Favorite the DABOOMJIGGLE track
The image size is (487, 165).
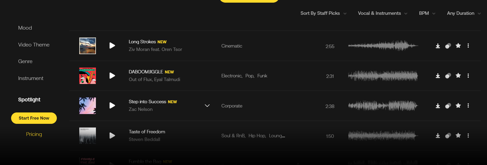pos(458,76)
